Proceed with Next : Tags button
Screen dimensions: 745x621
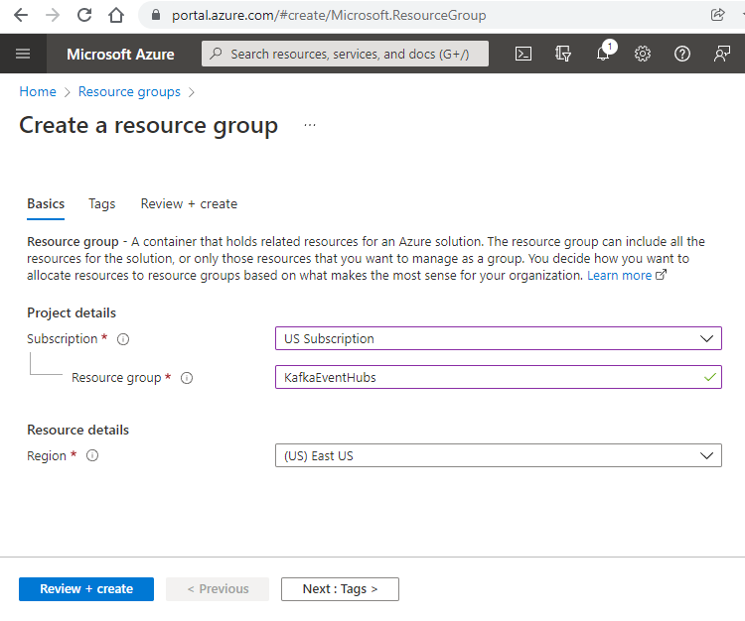pyautogui.click(x=340, y=589)
